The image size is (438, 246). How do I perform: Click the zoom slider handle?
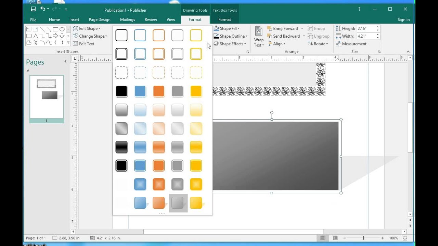tap(363, 238)
